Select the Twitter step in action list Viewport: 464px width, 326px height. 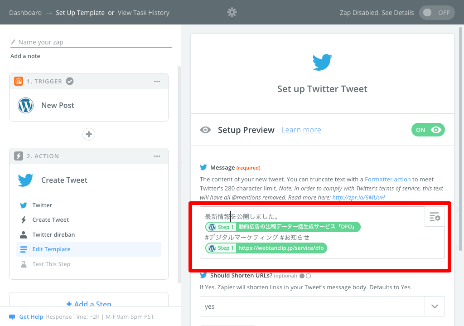(x=89, y=205)
